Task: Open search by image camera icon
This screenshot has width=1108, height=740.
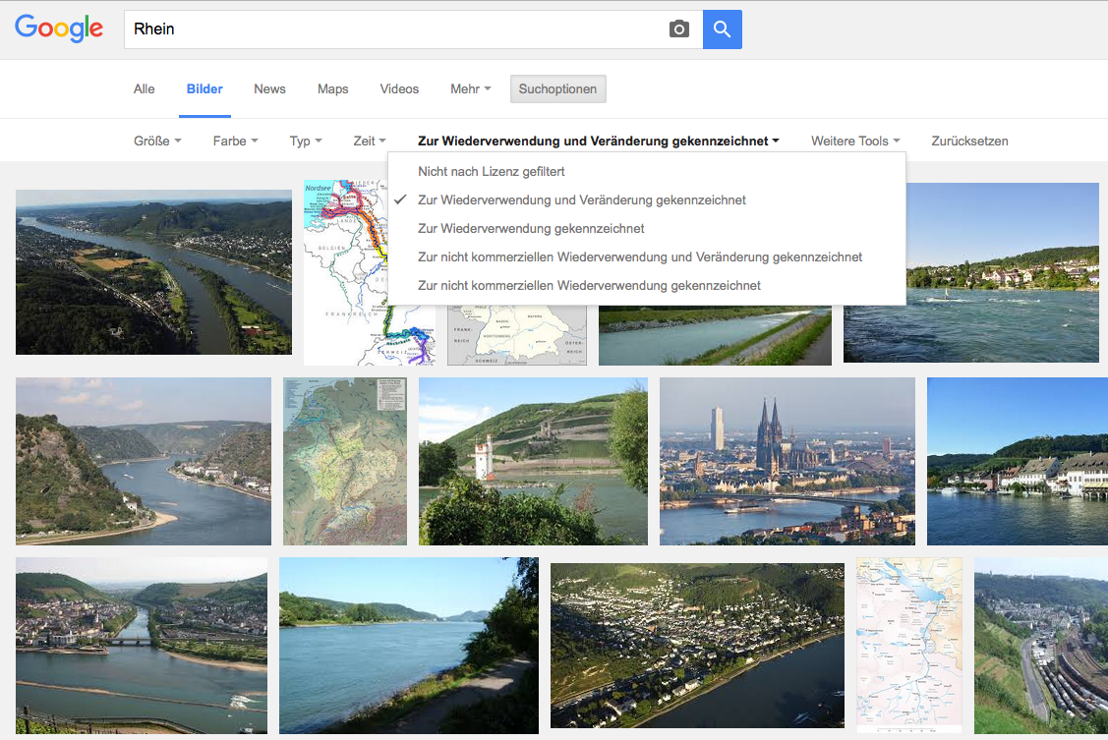Action: (x=679, y=28)
